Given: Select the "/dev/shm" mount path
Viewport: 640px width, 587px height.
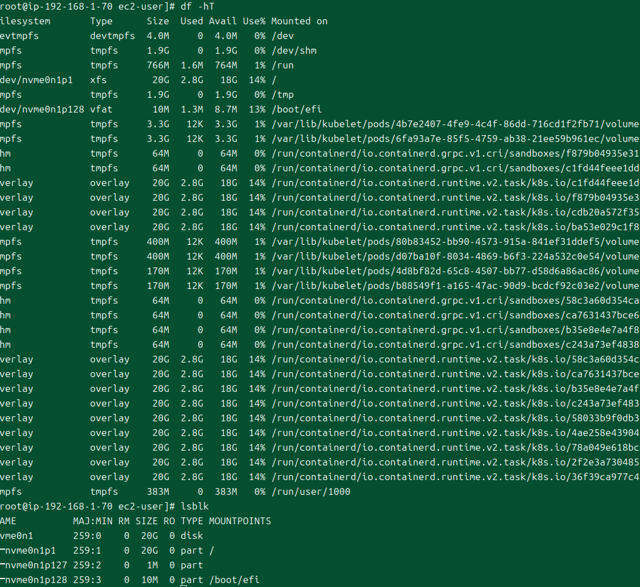Looking at the screenshot, I should point(293,50).
